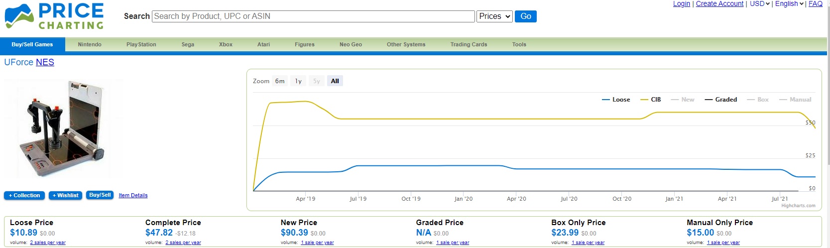Select the Buy/Sell Games tab
This screenshot has height=248, width=830.
pos(32,44)
